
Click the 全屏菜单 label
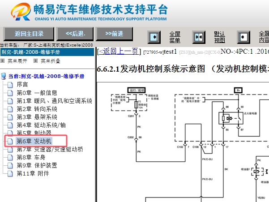[175, 37]
